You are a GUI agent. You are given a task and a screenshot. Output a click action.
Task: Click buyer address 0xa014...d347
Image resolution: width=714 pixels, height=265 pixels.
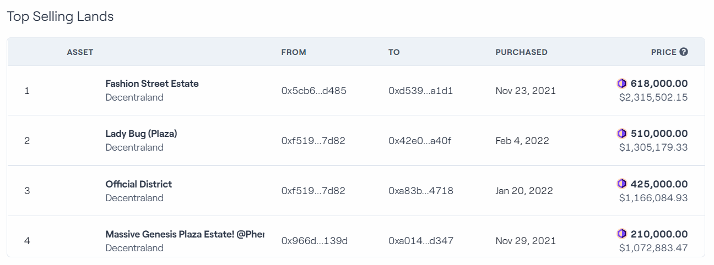pos(421,241)
